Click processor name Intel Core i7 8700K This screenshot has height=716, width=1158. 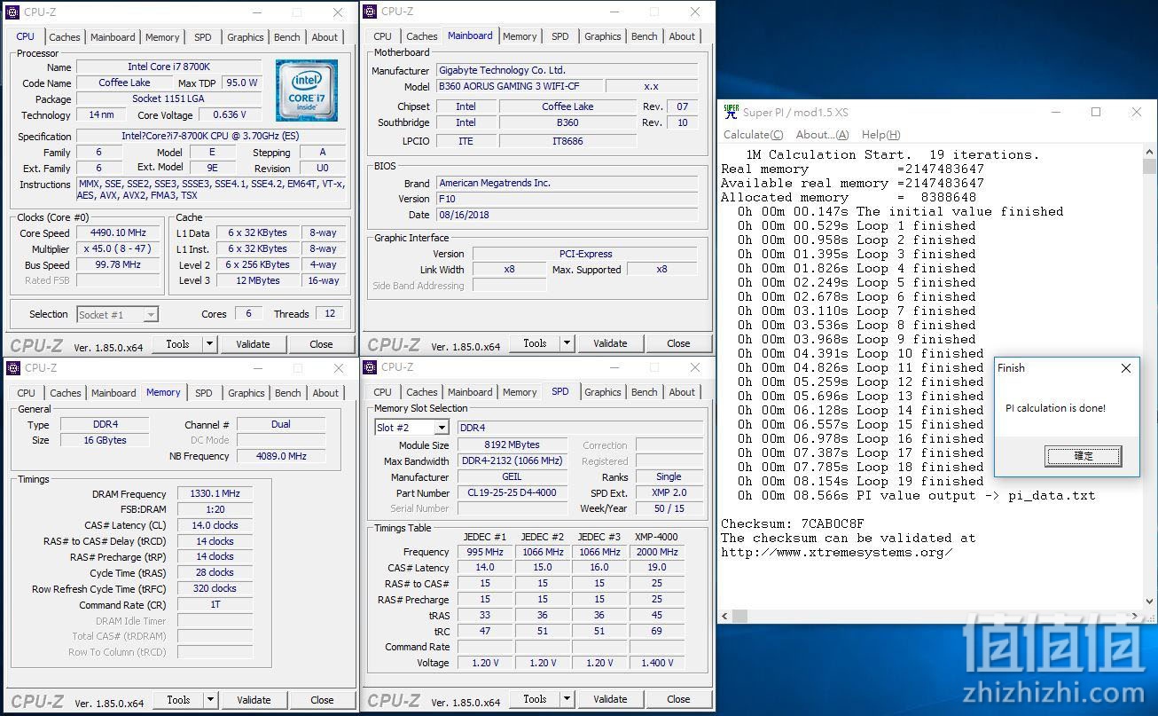point(168,67)
